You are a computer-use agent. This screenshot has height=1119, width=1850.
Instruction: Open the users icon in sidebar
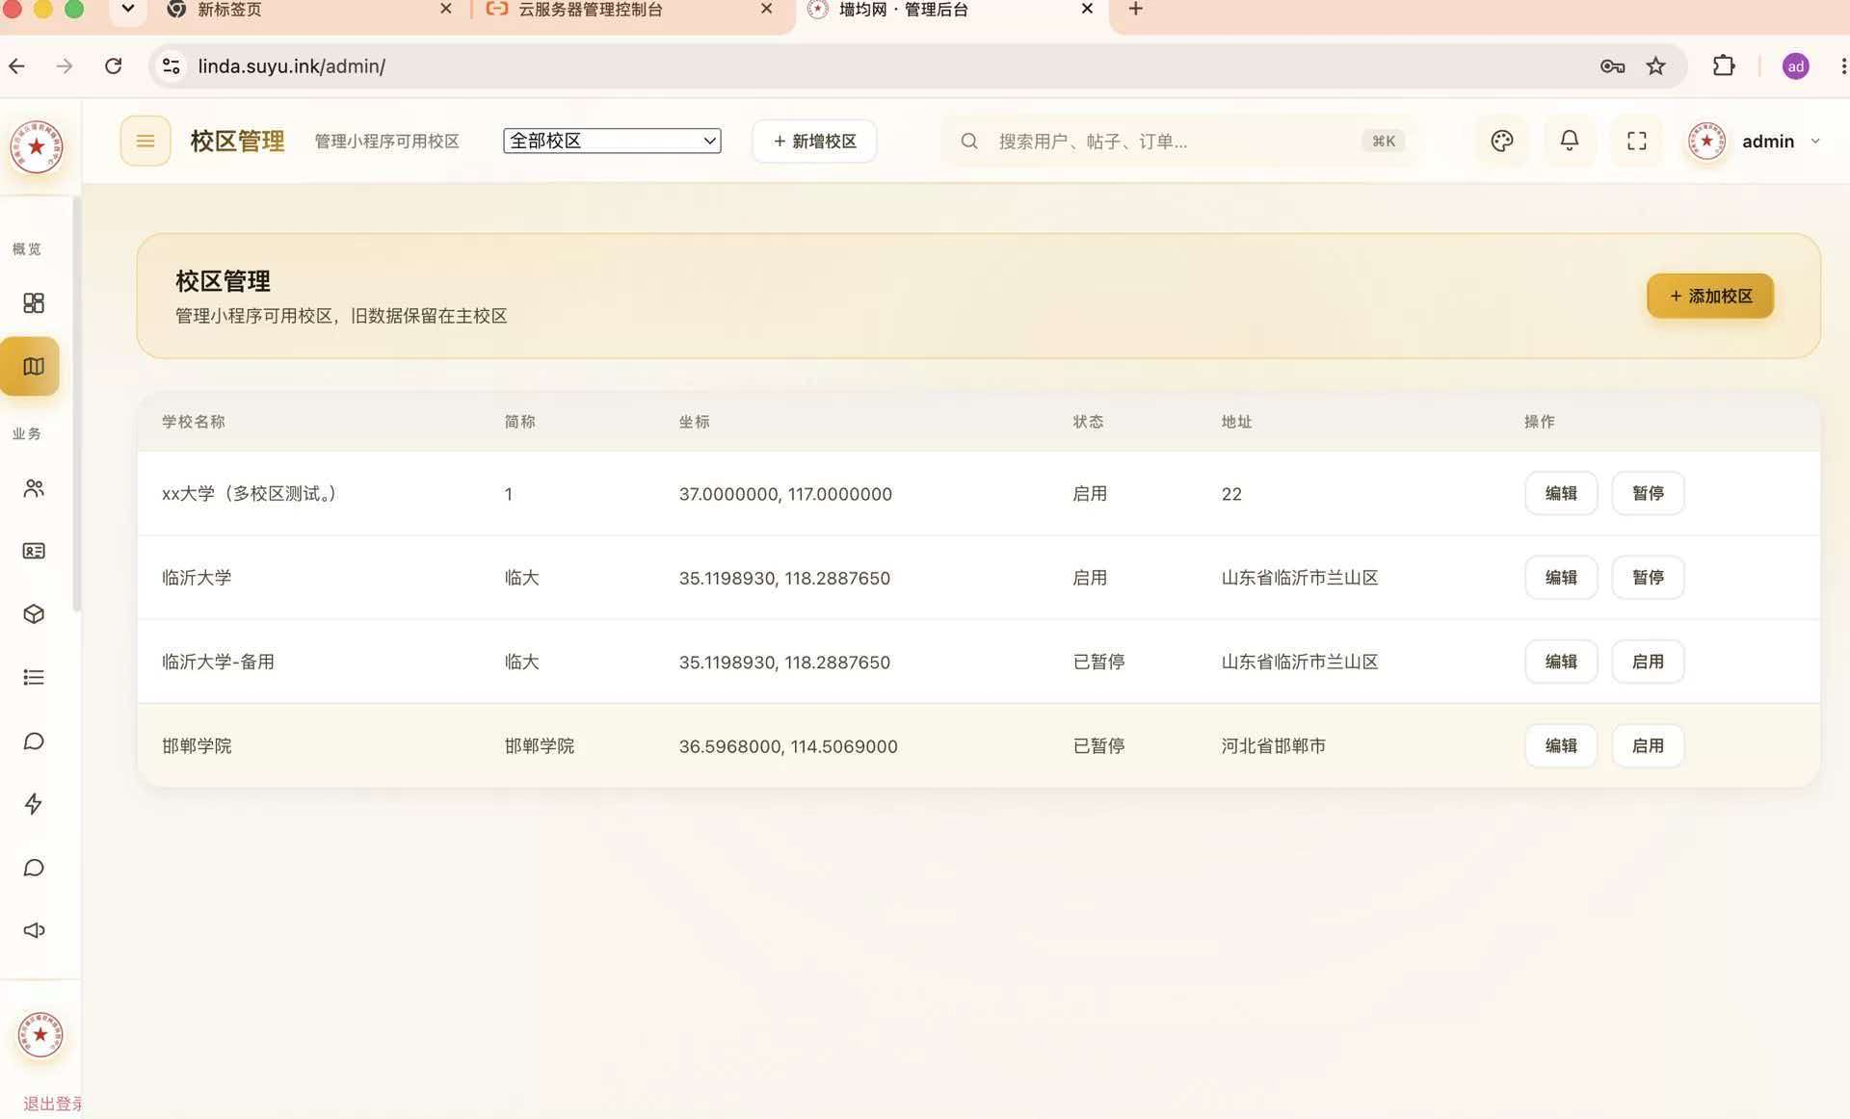34,488
